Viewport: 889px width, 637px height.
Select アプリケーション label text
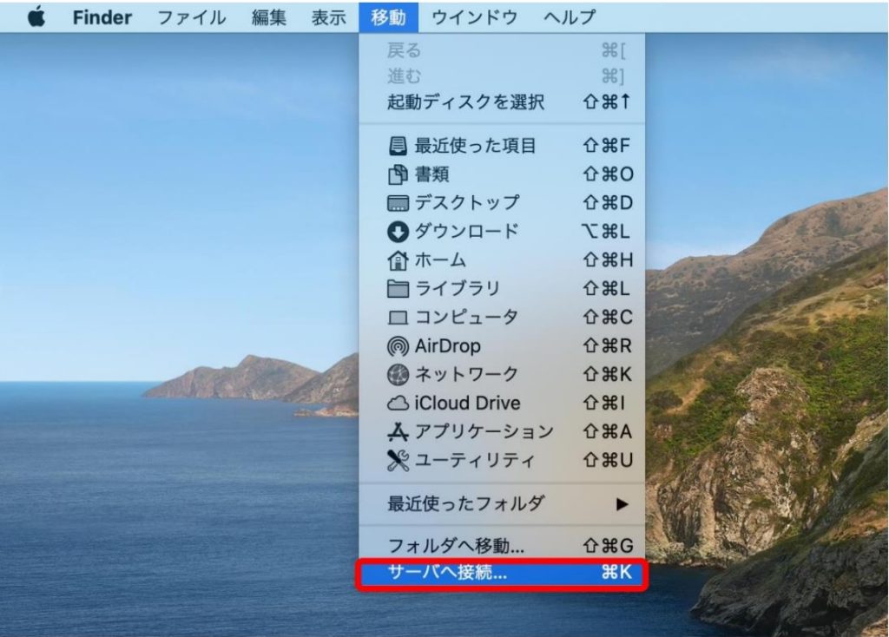484,431
